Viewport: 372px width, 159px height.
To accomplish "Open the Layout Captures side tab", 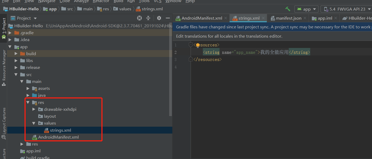I will point(4,123).
